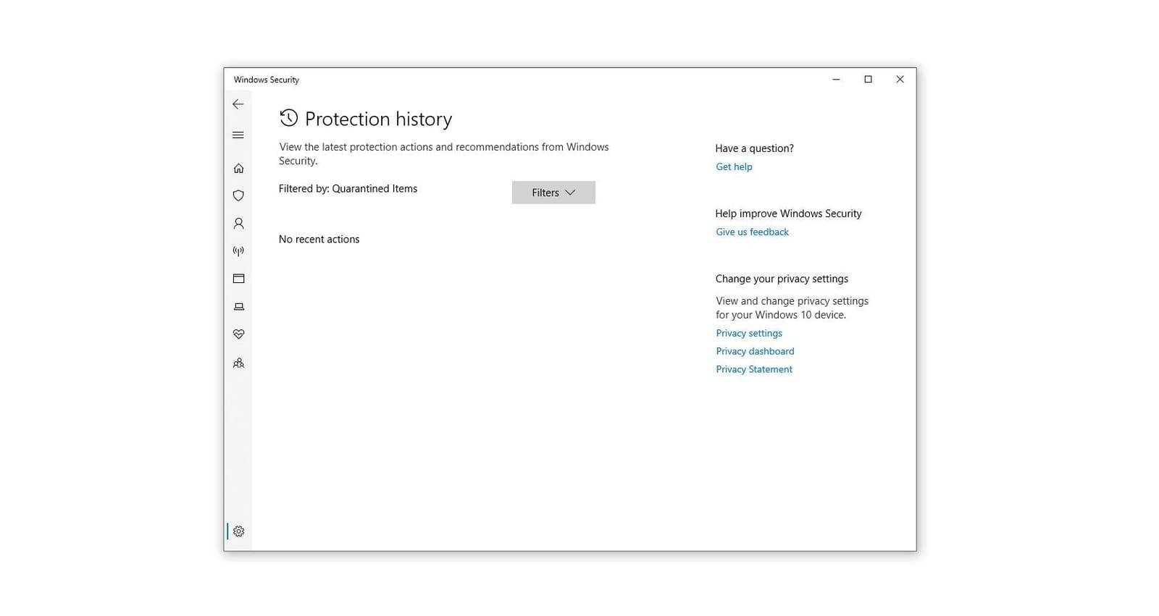Open the Settings gear in sidebar
This screenshot has height=616, width=1159.
point(238,531)
